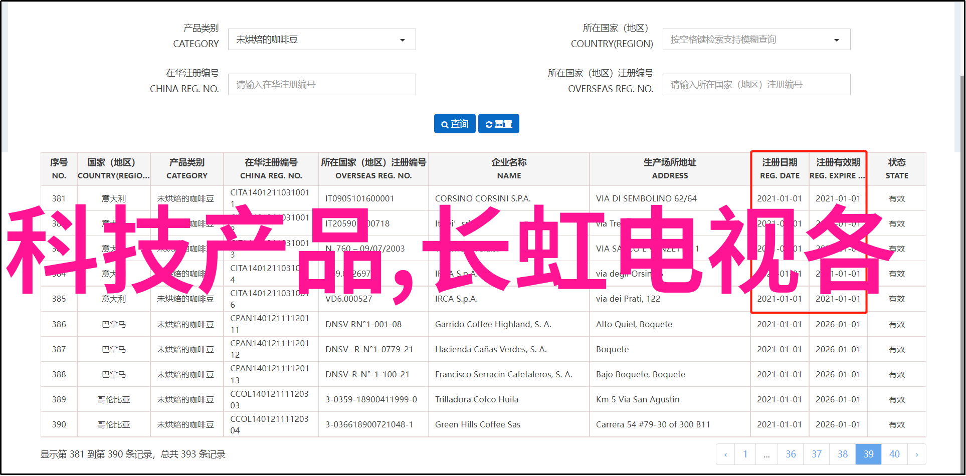Open page 38 in pagination

843,454
